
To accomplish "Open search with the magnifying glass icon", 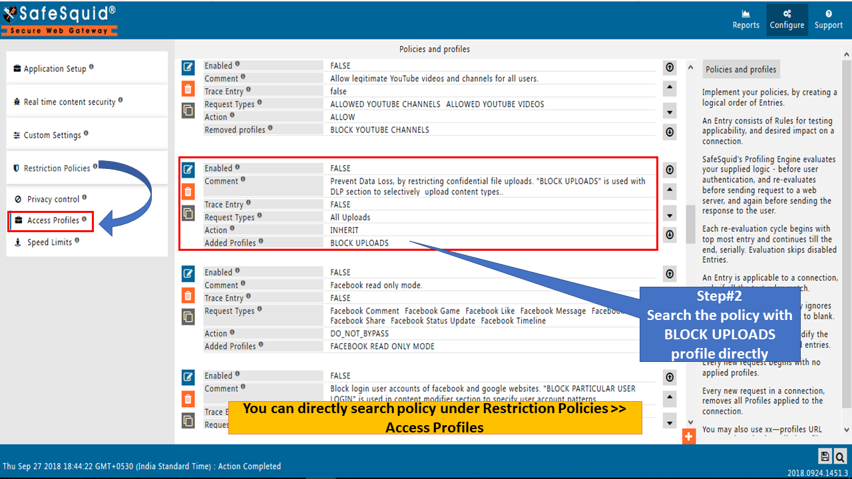I will pyautogui.click(x=841, y=456).
